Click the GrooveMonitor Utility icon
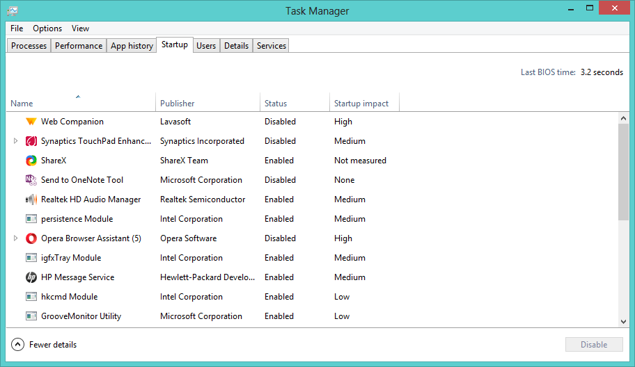Screen dimensions: 635x367 pyautogui.click(x=31, y=316)
